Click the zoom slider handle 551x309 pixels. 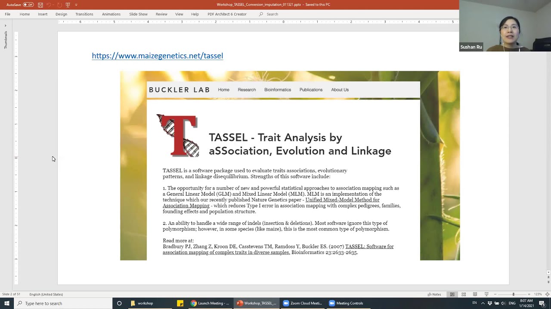pyautogui.click(x=513, y=294)
